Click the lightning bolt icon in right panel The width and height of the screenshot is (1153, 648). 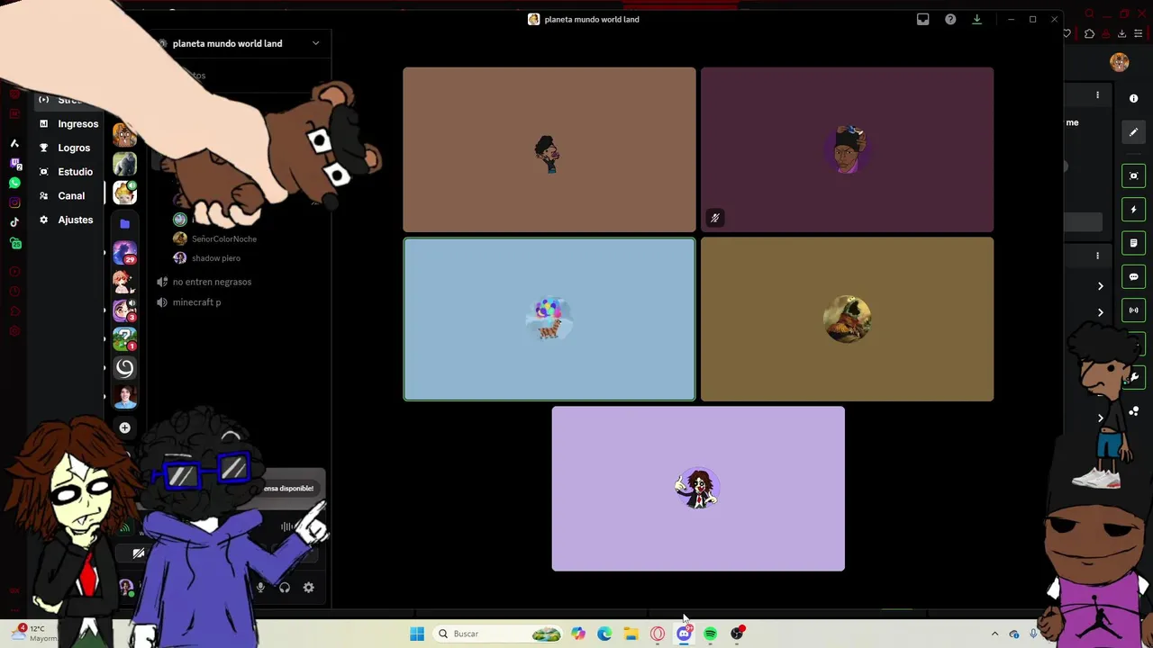pos(1134,210)
